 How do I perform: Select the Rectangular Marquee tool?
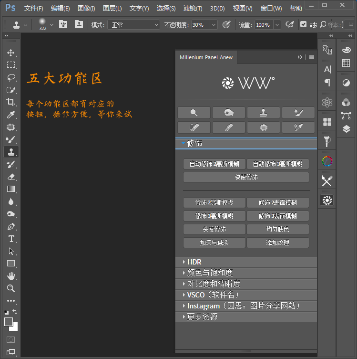coord(11,65)
